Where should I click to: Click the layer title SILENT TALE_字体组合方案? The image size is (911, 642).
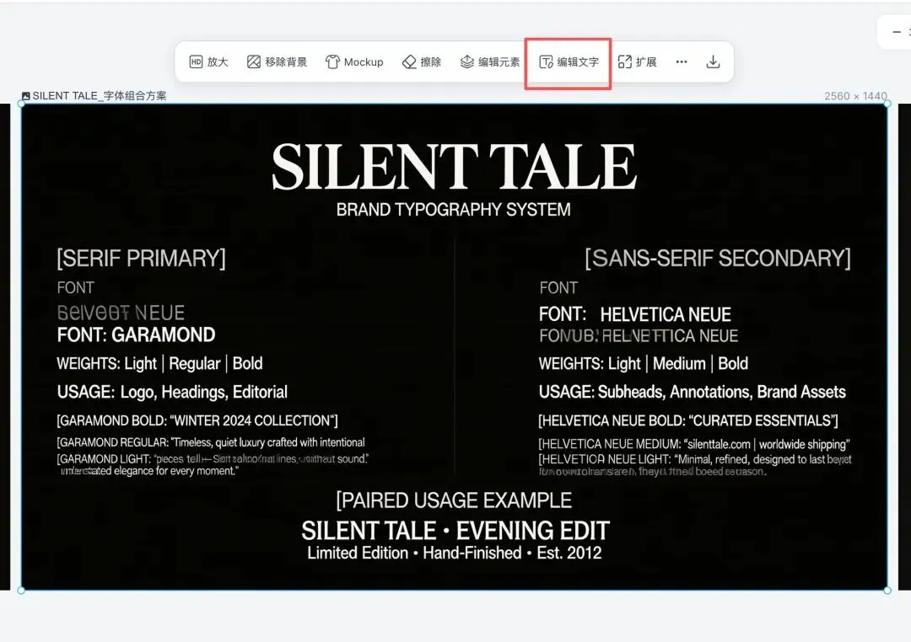[x=100, y=96]
